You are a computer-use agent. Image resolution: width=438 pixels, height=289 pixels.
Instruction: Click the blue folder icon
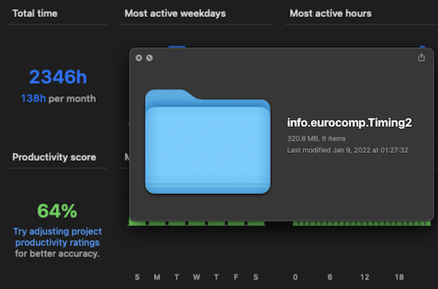[x=207, y=141]
